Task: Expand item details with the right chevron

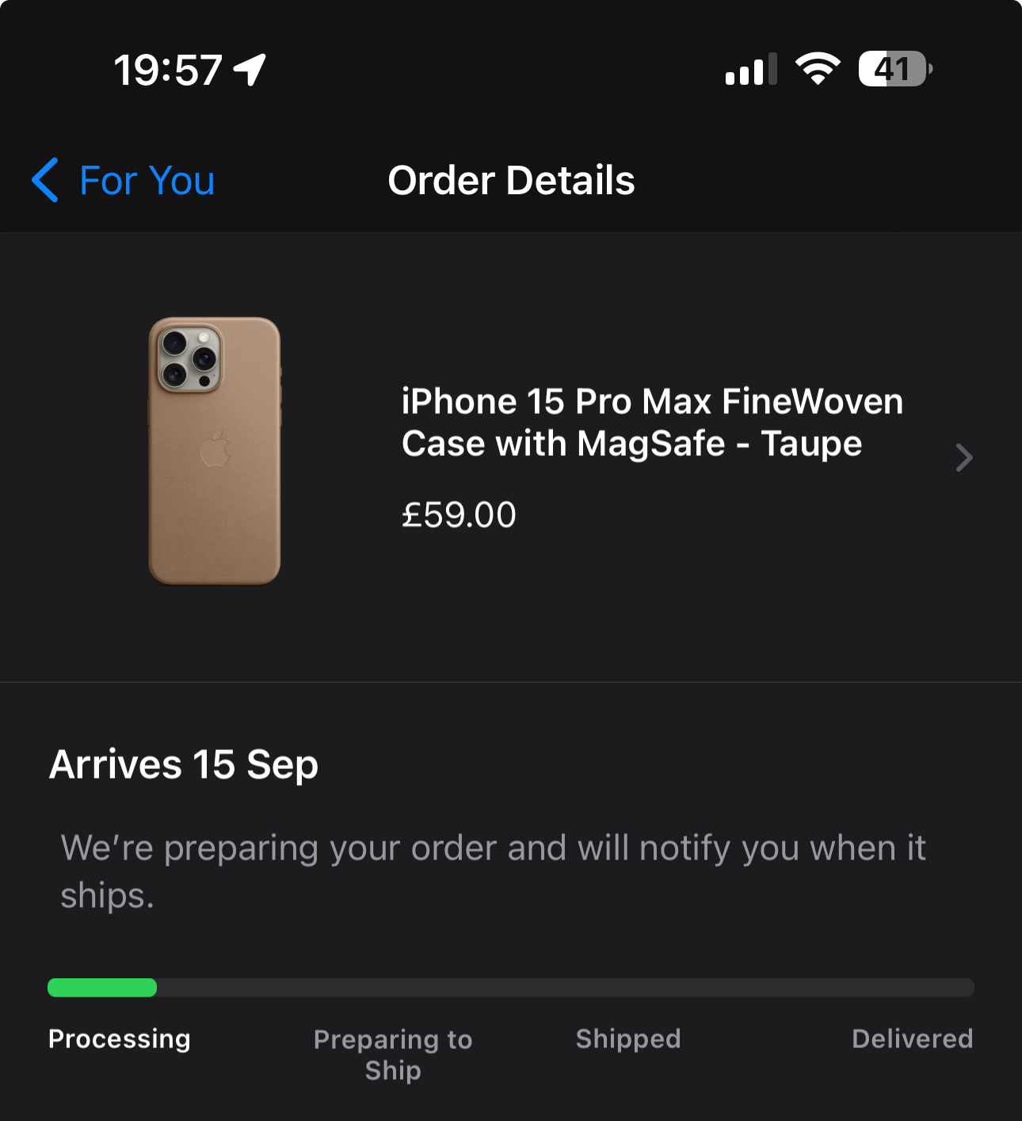Action: (x=963, y=457)
